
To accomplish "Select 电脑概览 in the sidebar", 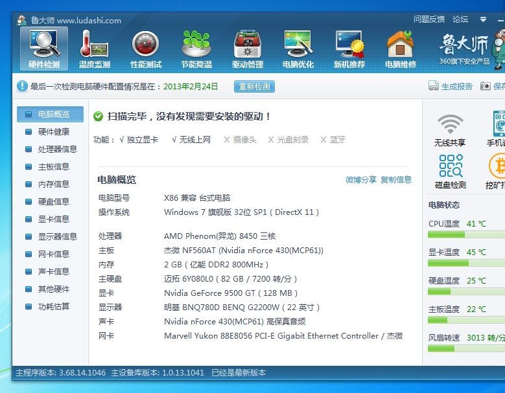I will pos(51,114).
